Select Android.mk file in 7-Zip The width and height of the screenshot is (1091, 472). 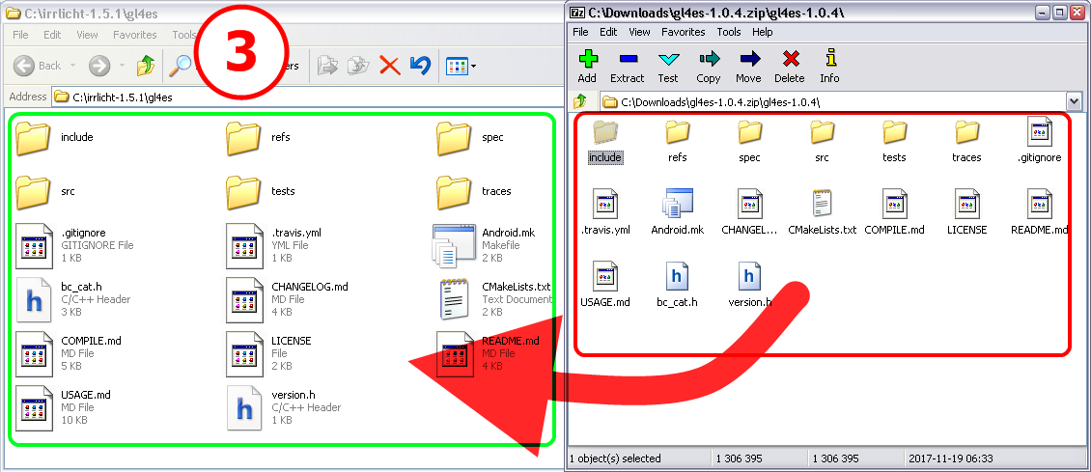point(677,212)
